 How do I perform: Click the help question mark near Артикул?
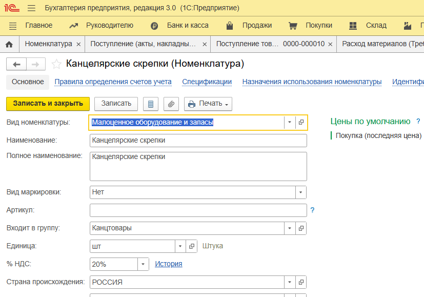coord(312,210)
